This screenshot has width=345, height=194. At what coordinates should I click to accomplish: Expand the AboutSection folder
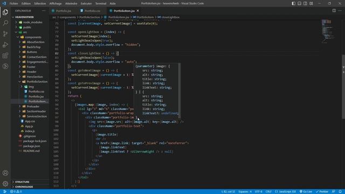(x=19, y=42)
